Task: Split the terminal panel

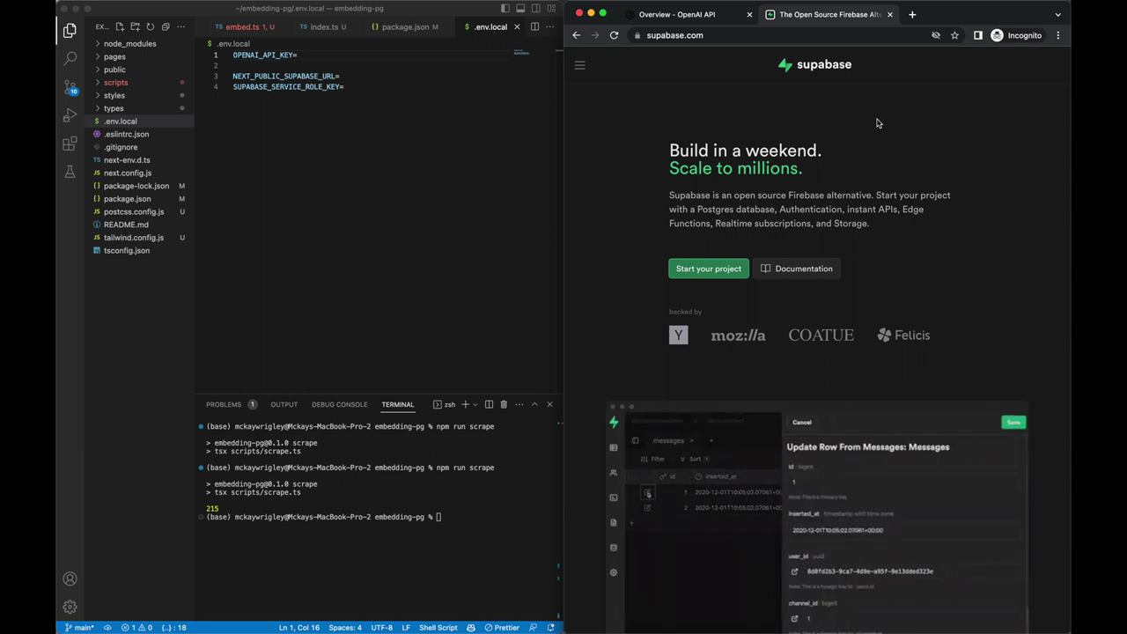Action: pyautogui.click(x=489, y=404)
